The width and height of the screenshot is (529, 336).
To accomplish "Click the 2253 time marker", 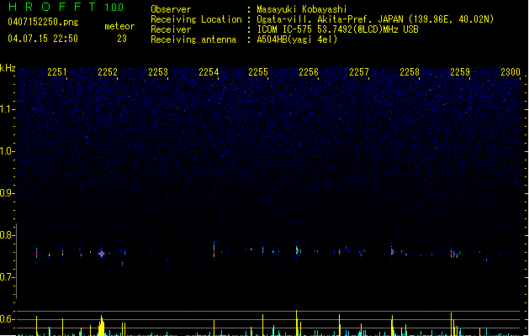I will 158,72.
